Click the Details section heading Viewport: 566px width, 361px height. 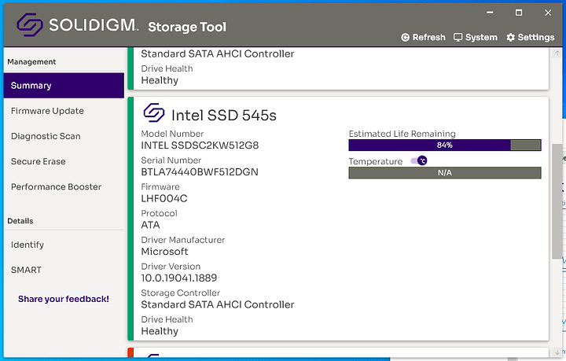click(x=20, y=221)
